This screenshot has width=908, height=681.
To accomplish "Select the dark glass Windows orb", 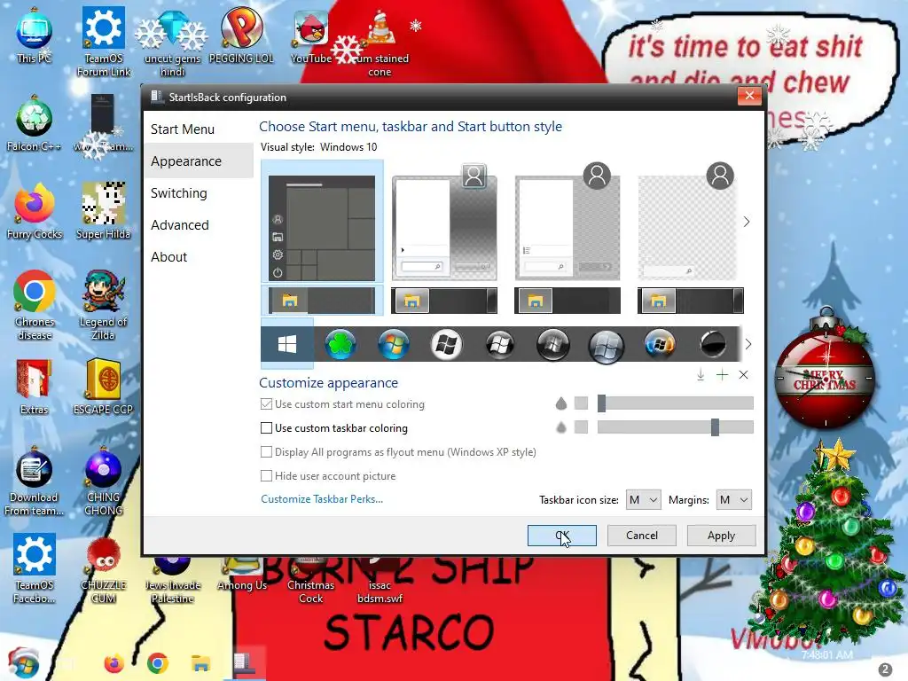I will coord(553,345).
